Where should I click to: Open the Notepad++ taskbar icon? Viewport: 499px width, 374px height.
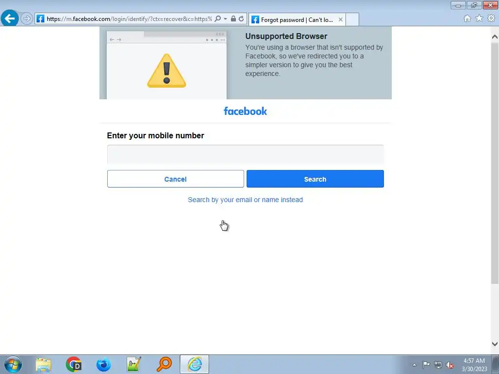click(134, 364)
